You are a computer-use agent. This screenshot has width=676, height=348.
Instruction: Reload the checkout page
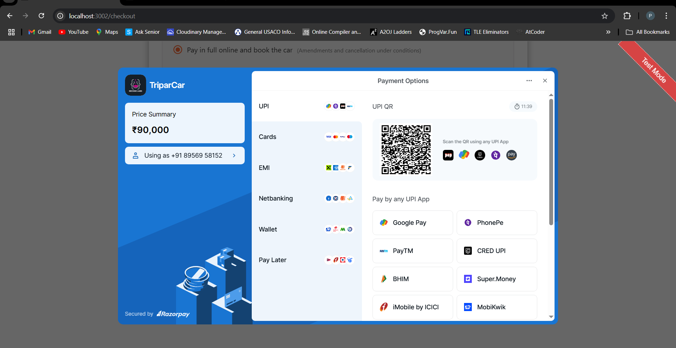click(41, 16)
